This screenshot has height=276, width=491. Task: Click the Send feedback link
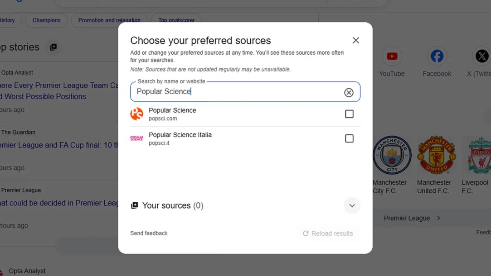pyautogui.click(x=149, y=233)
